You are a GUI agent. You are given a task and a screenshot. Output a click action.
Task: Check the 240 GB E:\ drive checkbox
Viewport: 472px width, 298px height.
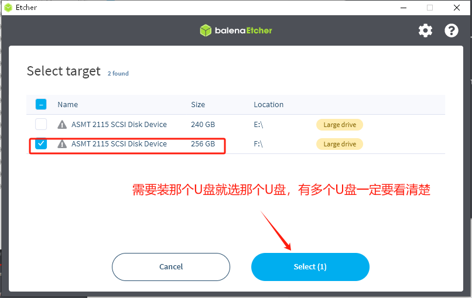[x=41, y=124]
